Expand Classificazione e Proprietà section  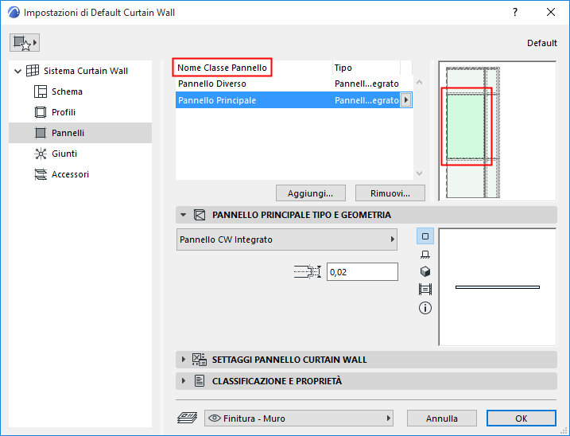(183, 380)
